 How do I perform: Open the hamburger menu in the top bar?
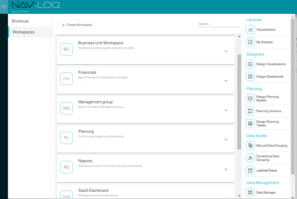3,7
